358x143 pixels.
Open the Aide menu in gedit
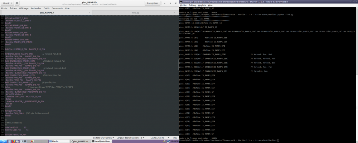(67, 9)
